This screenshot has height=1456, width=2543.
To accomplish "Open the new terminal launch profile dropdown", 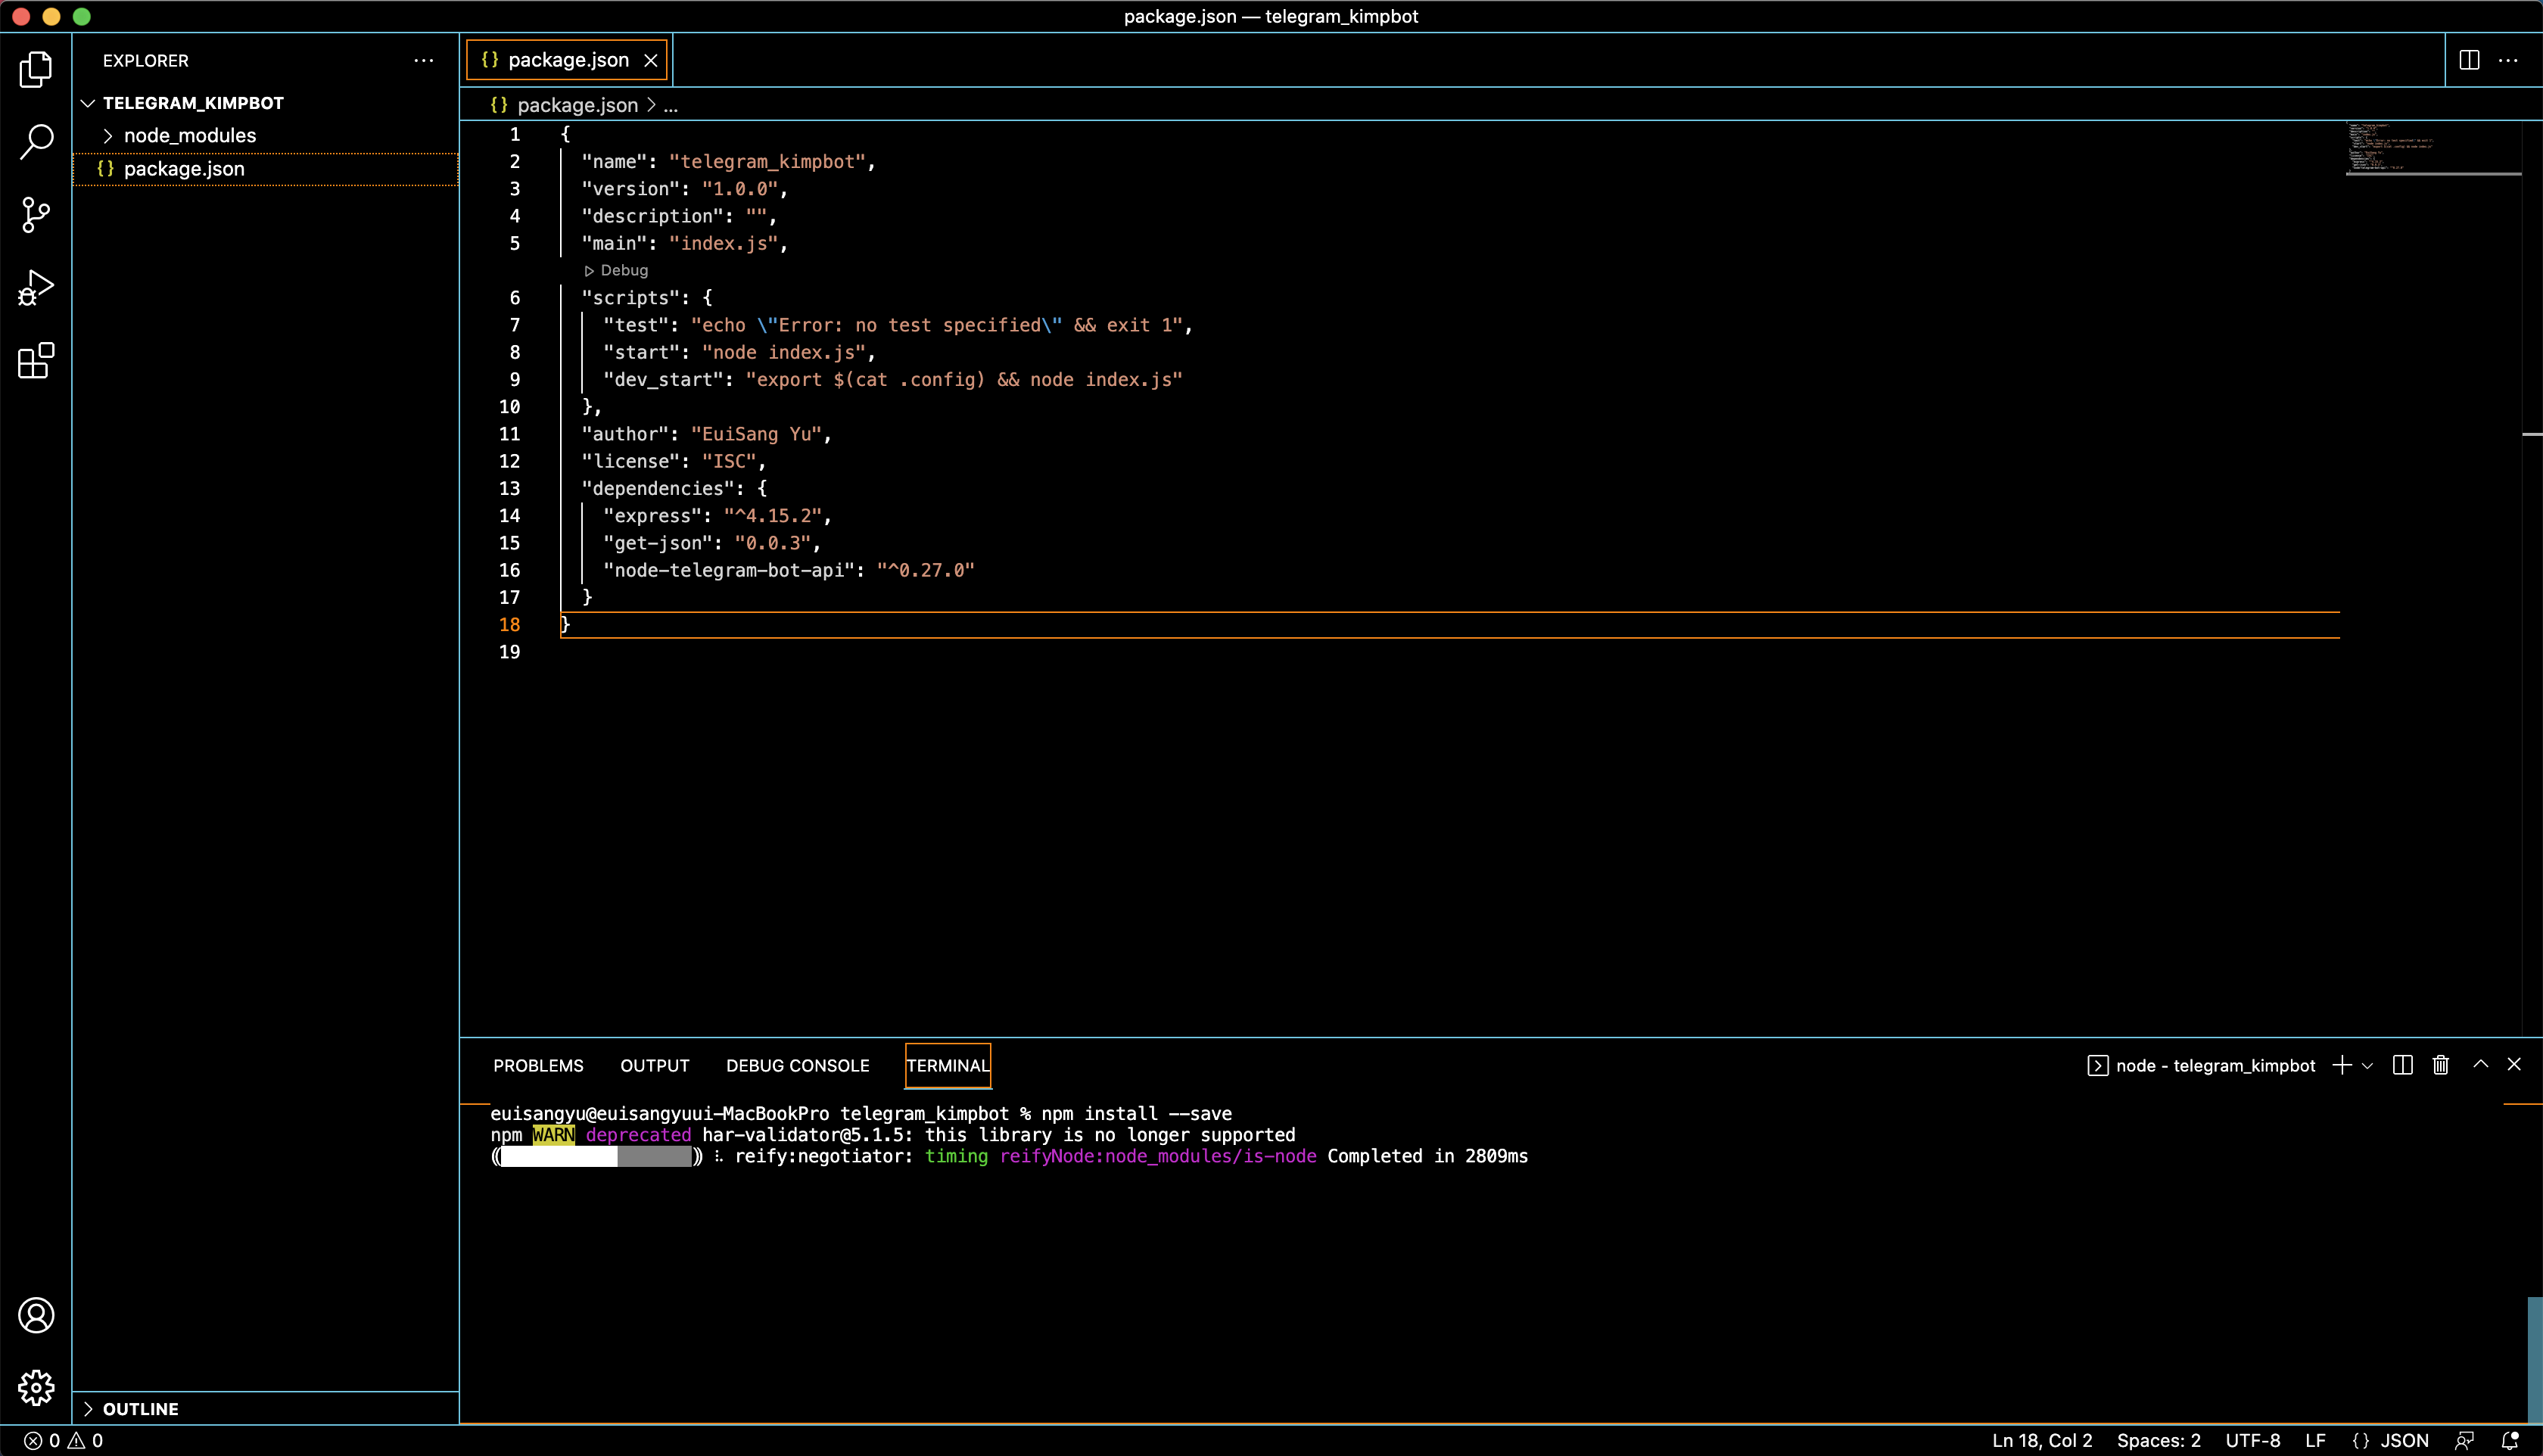I will tap(2367, 1066).
